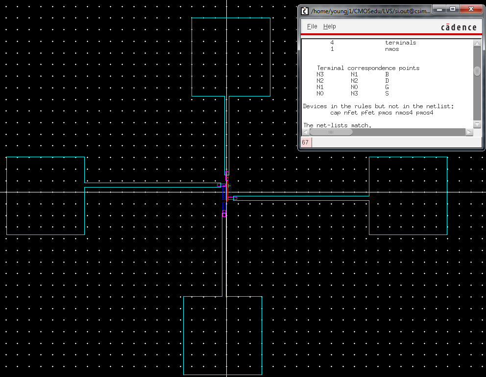
Task: Open the File menu
Action: [x=312, y=26]
